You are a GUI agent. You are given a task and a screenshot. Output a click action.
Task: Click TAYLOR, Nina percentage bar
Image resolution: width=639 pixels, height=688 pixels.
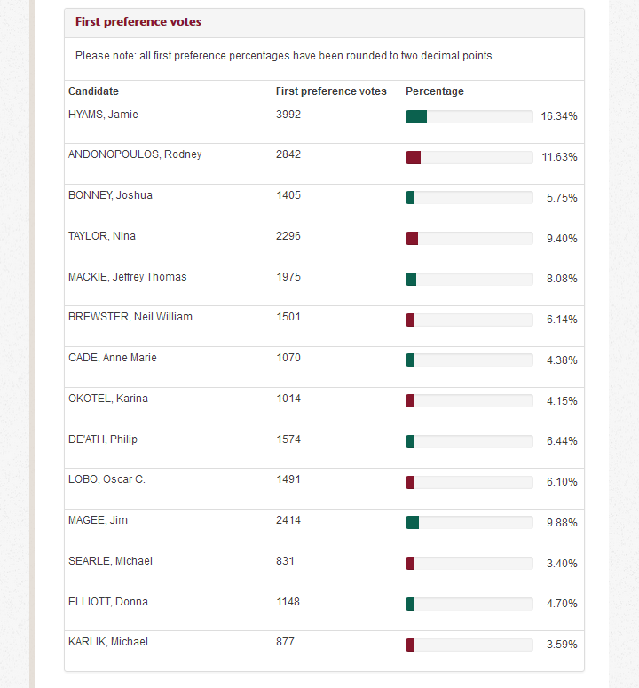(x=469, y=238)
